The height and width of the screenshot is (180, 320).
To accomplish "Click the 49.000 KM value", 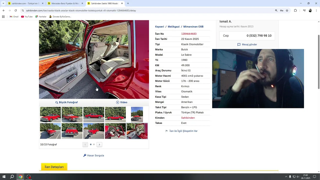I will coord(185,65).
